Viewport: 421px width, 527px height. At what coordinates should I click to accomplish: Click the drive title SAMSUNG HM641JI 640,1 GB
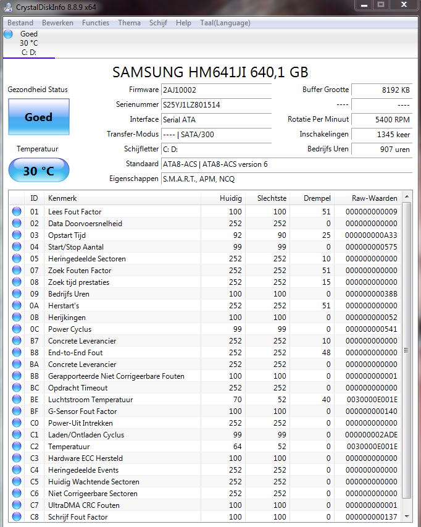(x=210, y=72)
